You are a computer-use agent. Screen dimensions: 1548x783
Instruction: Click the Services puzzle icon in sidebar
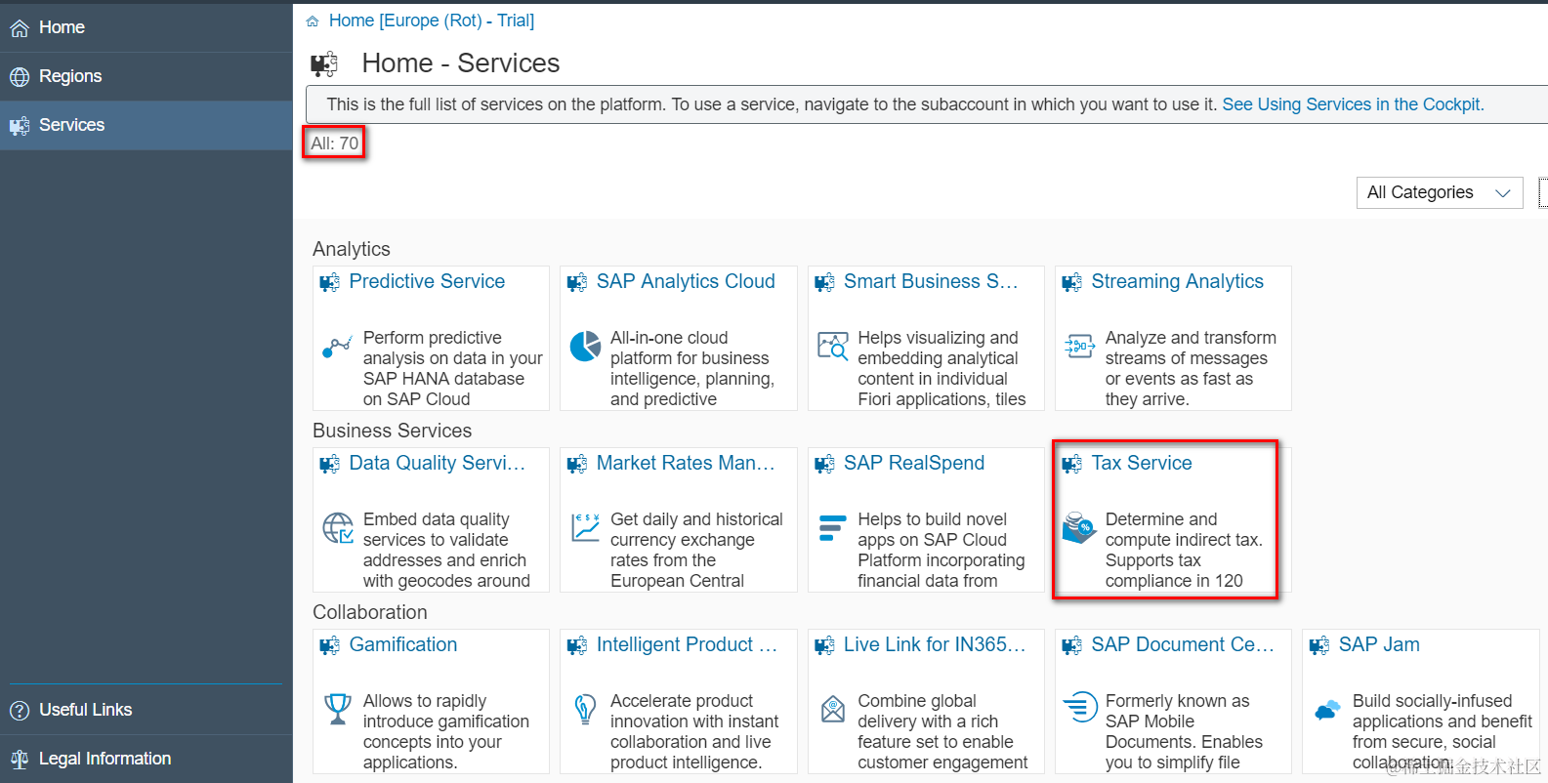click(x=20, y=126)
